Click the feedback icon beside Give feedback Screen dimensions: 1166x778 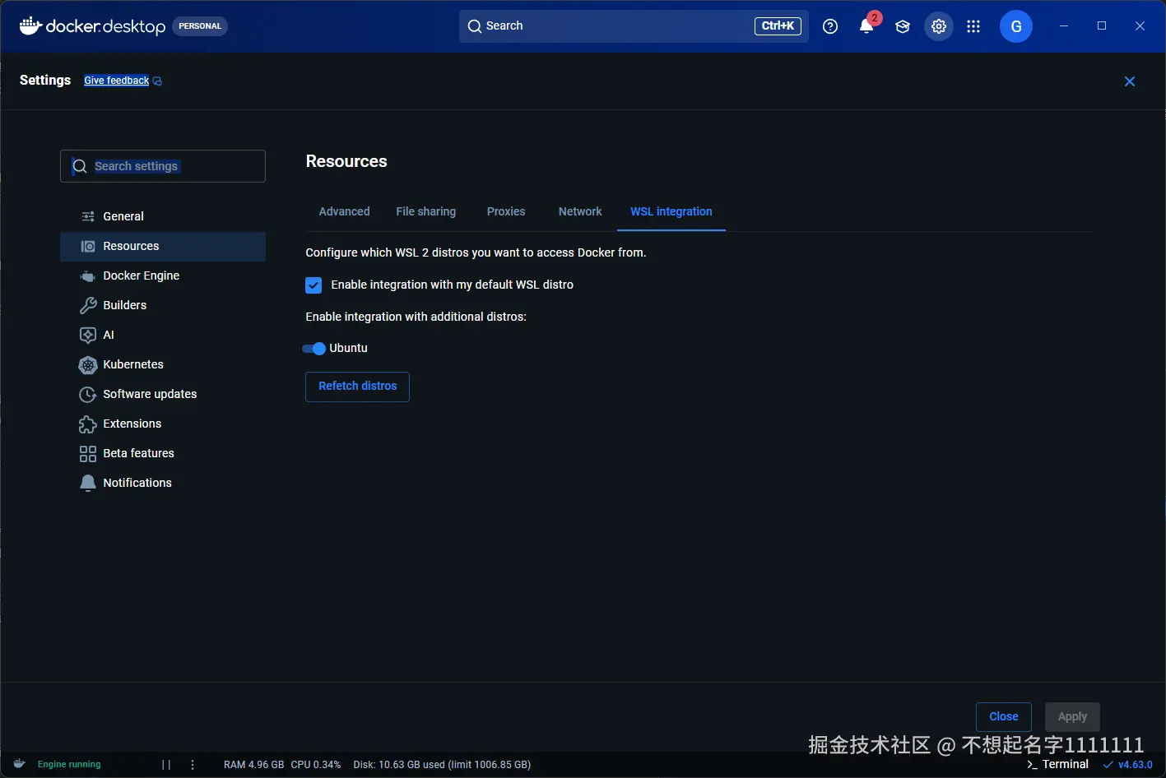pos(157,81)
